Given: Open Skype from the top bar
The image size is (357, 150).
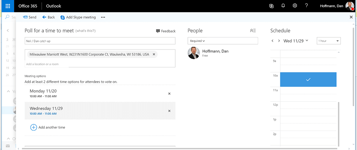Looking at the screenshot, I should coord(271,6).
